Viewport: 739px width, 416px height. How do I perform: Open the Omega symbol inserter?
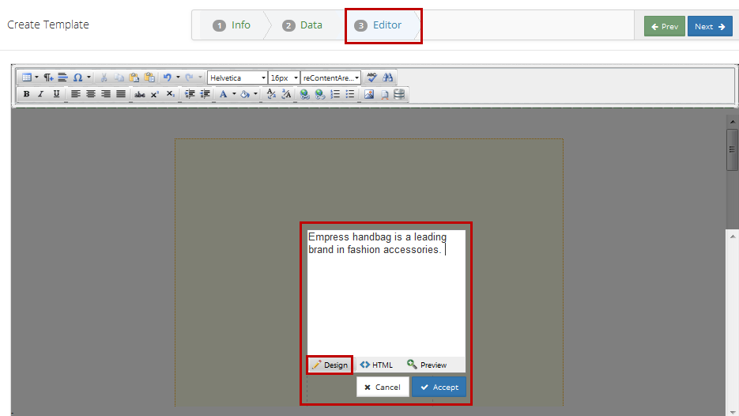(x=77, y=78)
